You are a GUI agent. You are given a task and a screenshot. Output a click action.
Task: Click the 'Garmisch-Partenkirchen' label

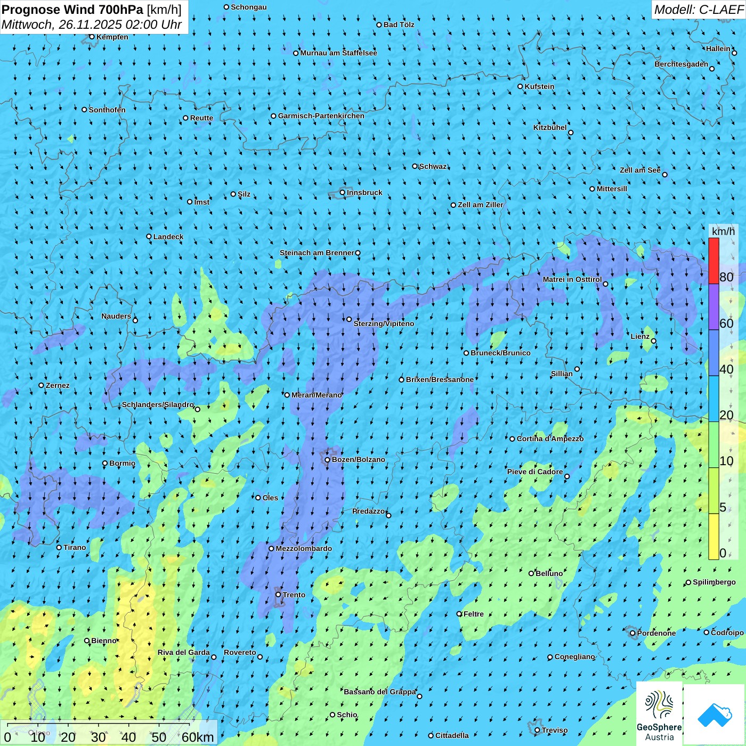(321, 116)
